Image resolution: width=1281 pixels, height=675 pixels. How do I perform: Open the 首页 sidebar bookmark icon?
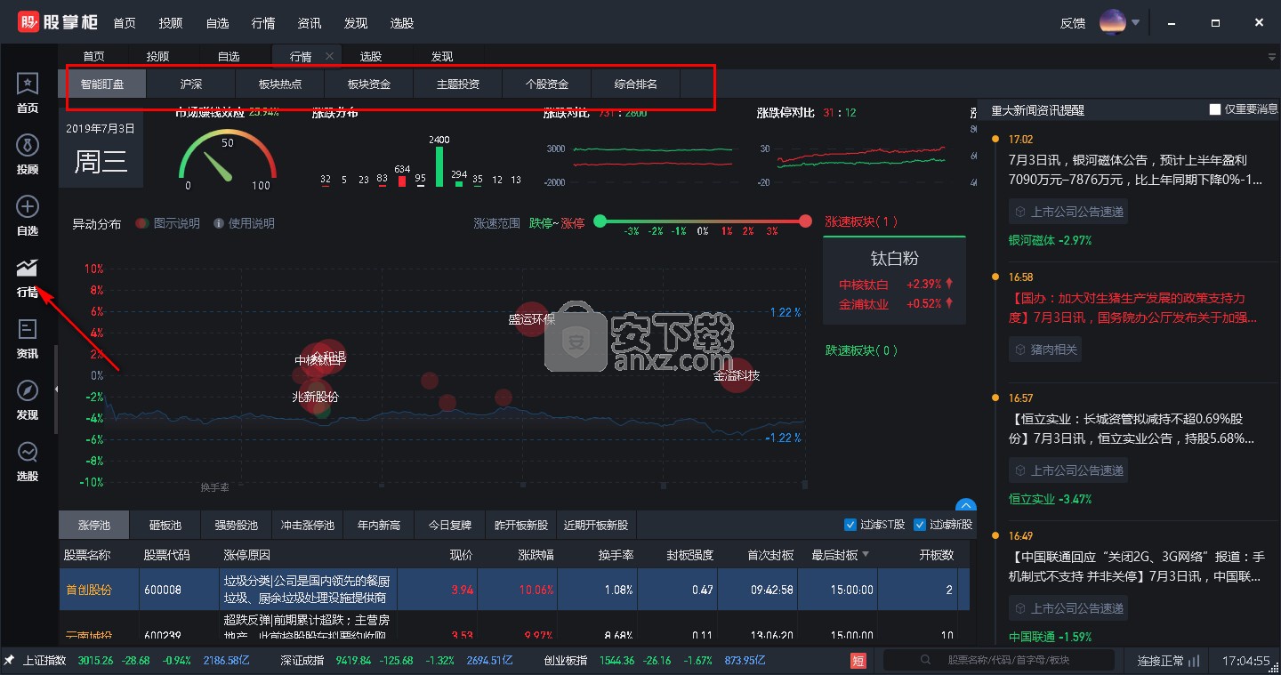(x=28, y=84)
